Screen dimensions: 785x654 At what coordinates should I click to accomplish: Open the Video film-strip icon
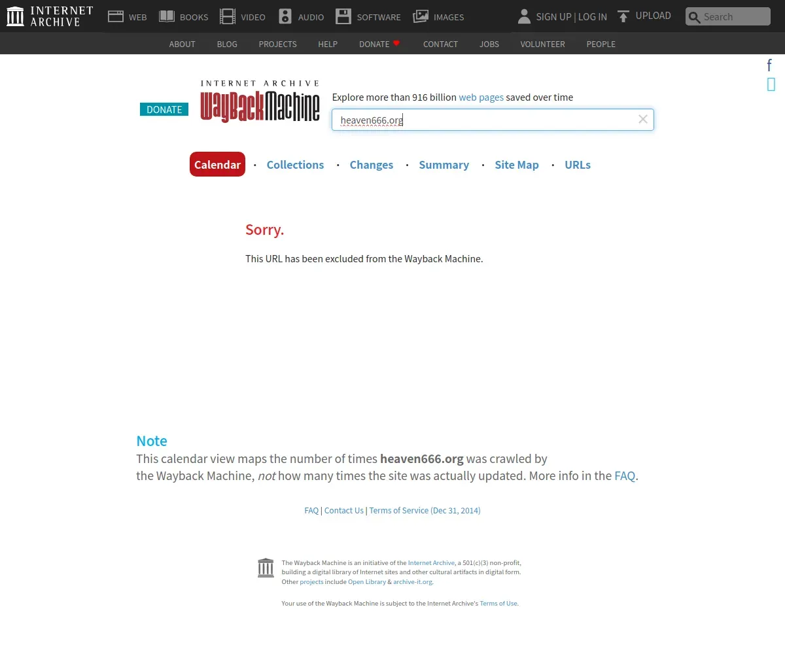228,16
